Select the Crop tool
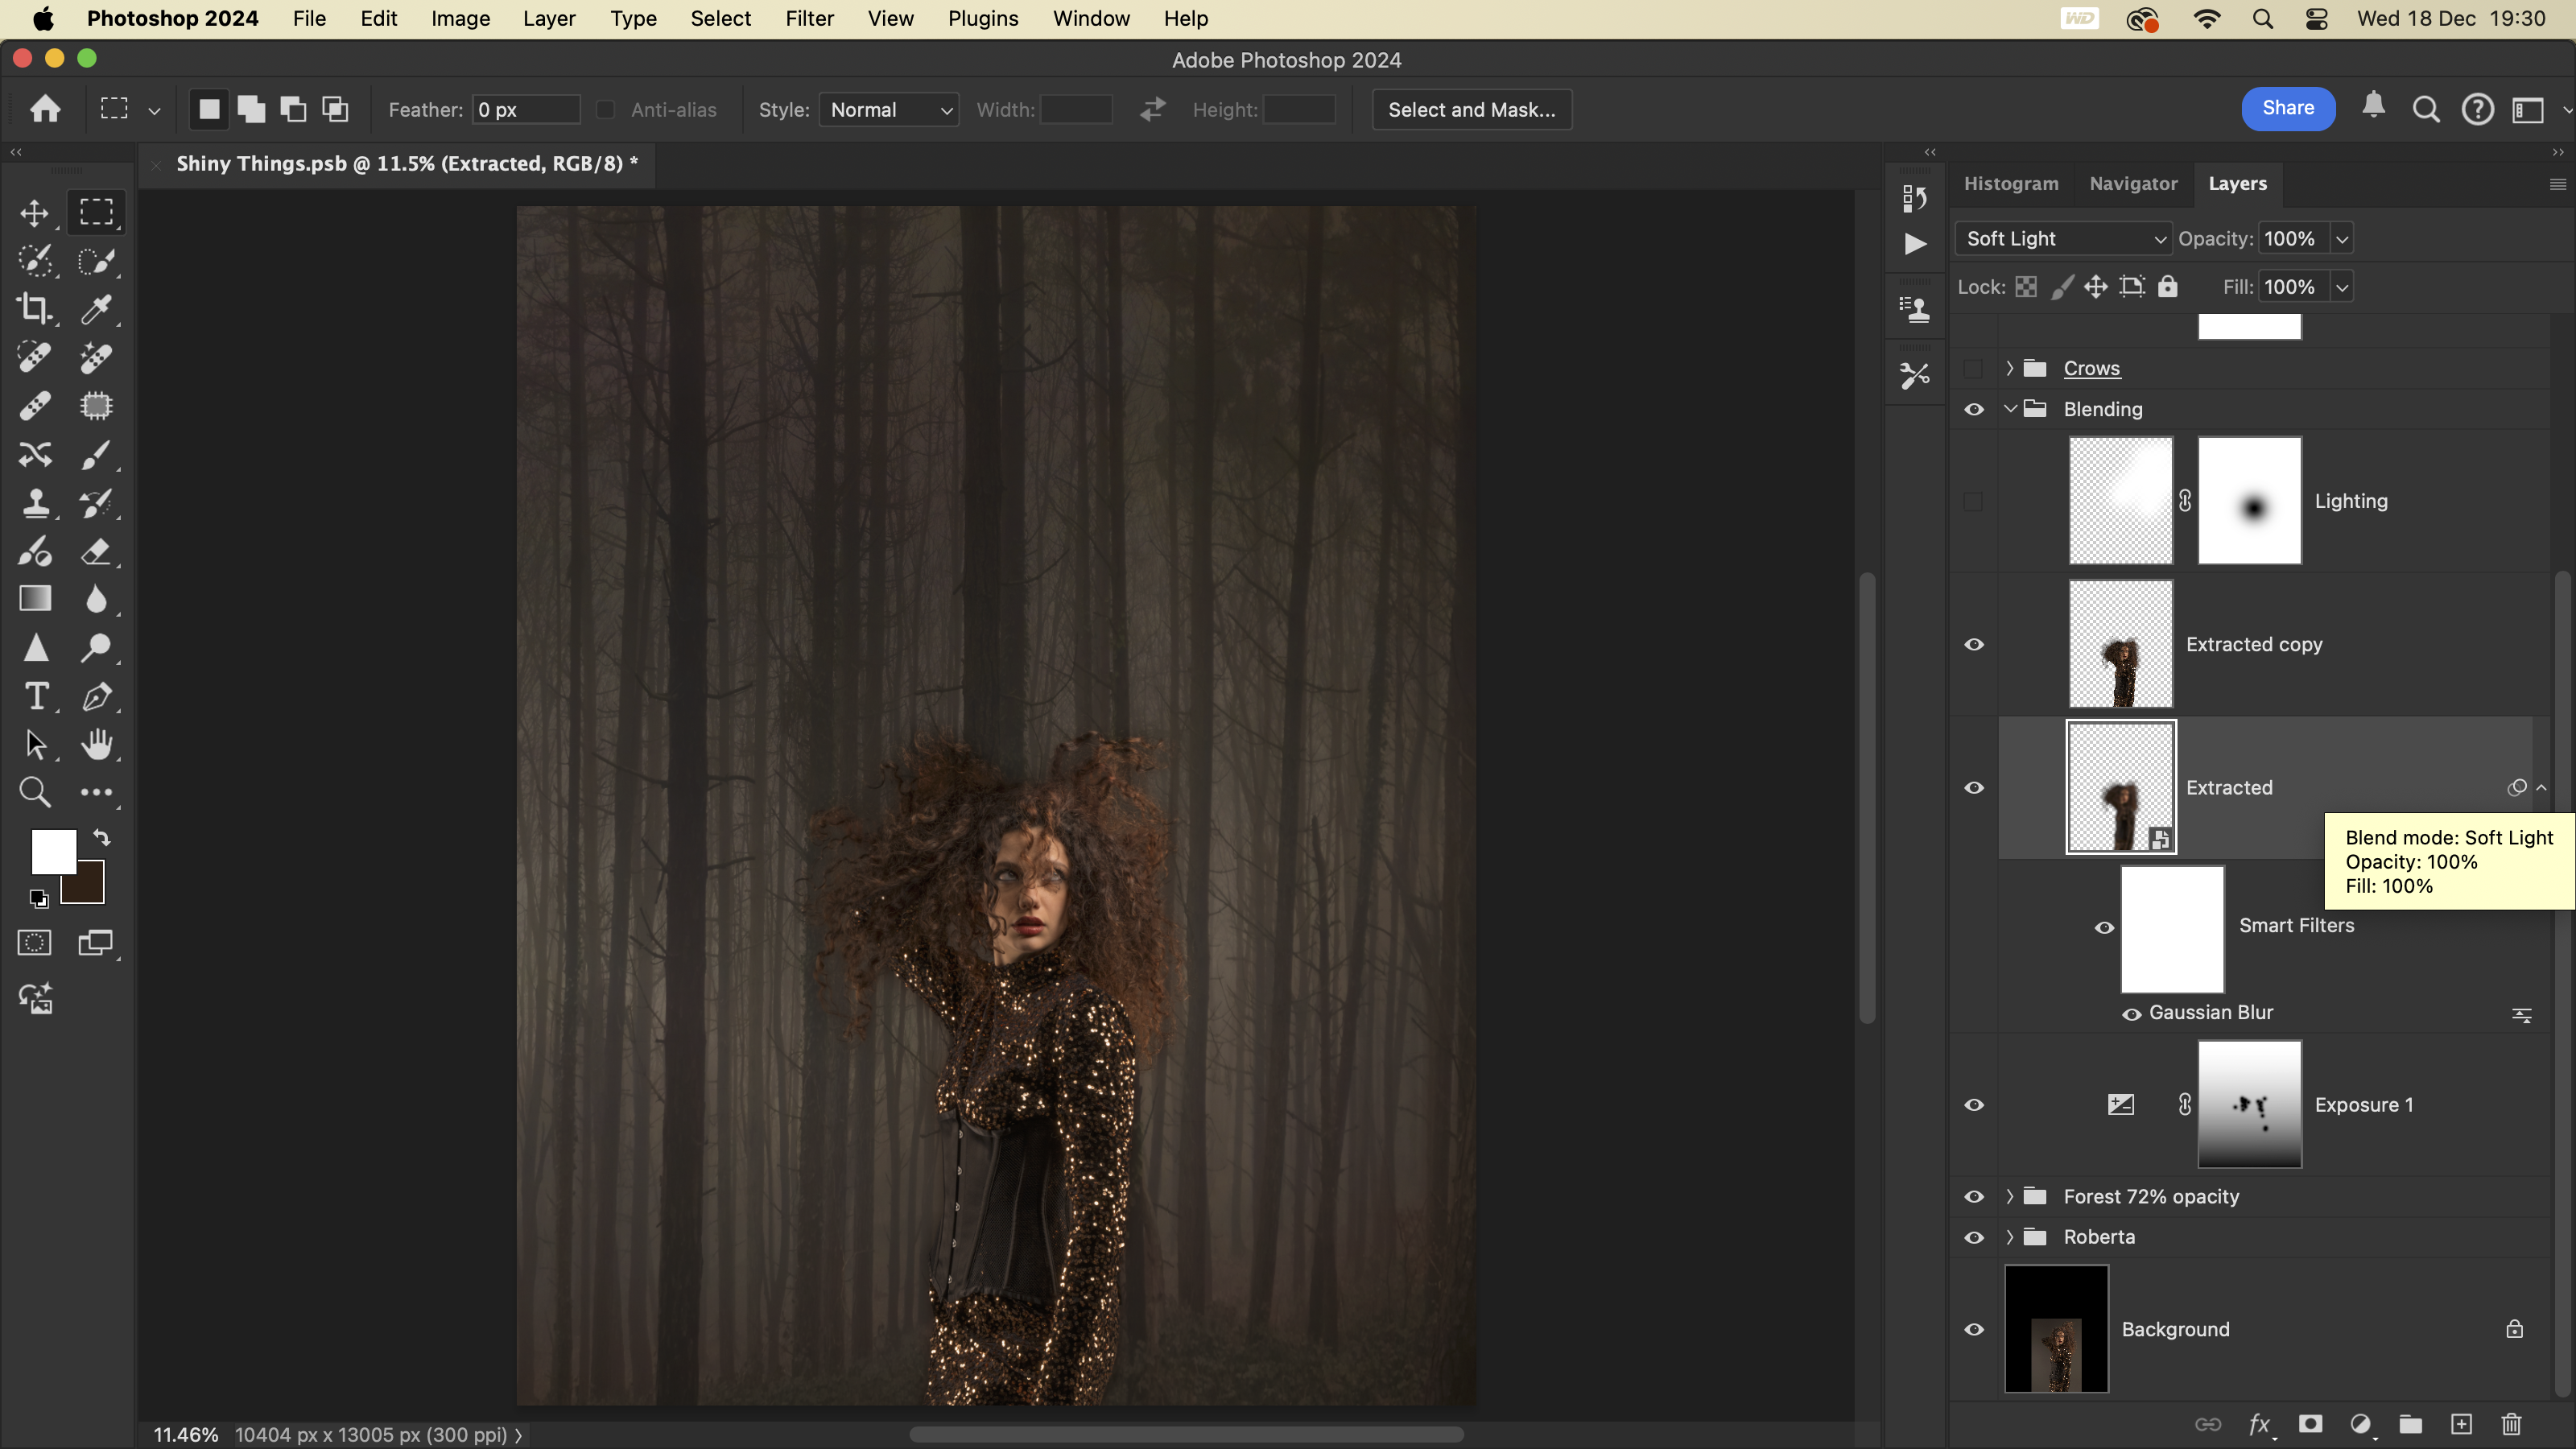Screen dimensions: 2576x1449 [x=35, y=309]
